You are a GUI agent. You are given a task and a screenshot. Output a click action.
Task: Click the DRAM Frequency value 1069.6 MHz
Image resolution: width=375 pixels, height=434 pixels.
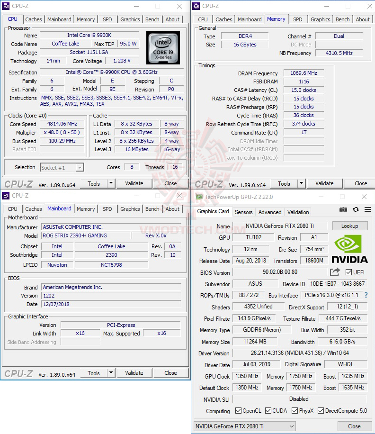(304, 73)
